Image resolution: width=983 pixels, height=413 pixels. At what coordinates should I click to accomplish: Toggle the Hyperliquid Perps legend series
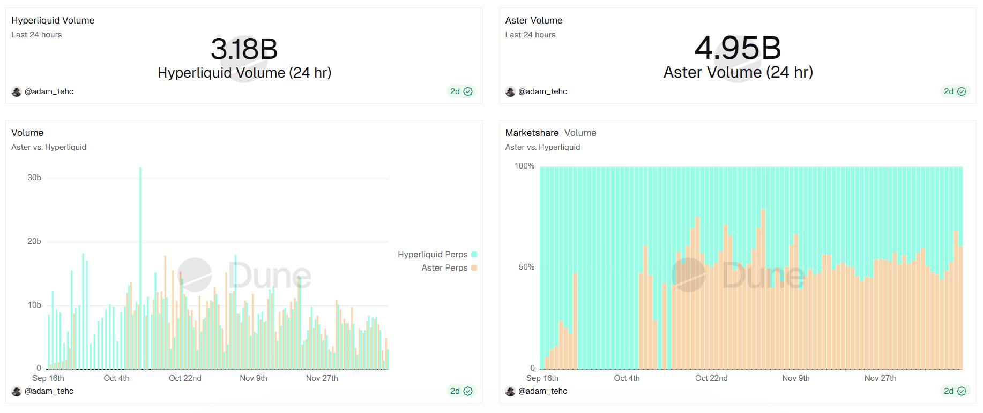pyautogui.click(x=433, y=255)
